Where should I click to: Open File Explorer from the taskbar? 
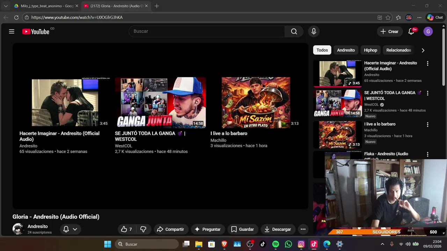click(x=199, y=244)
